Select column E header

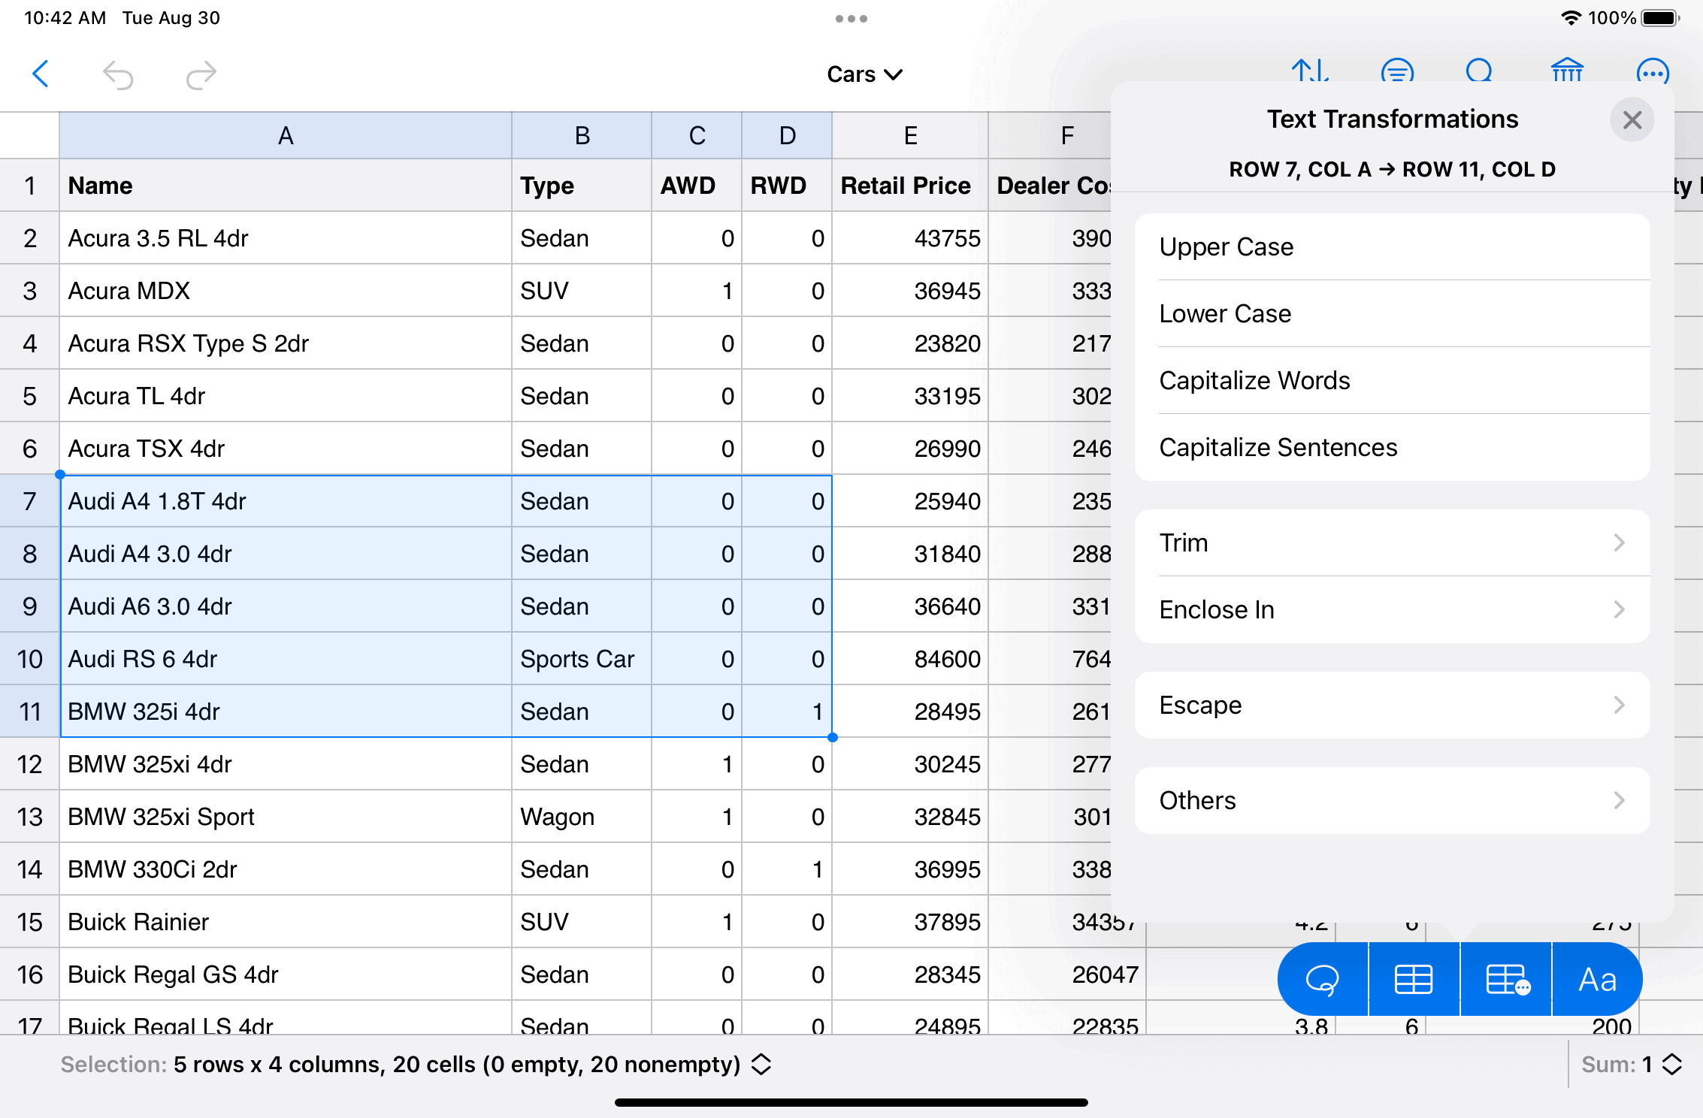[910, 135]
